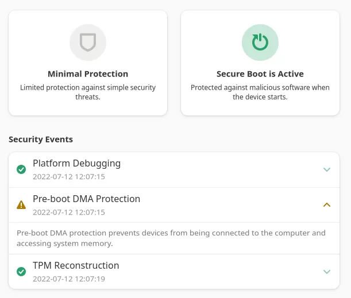351x298 pixels.
Task: Click the green power icon for Secure Boot
Action: 260,42
